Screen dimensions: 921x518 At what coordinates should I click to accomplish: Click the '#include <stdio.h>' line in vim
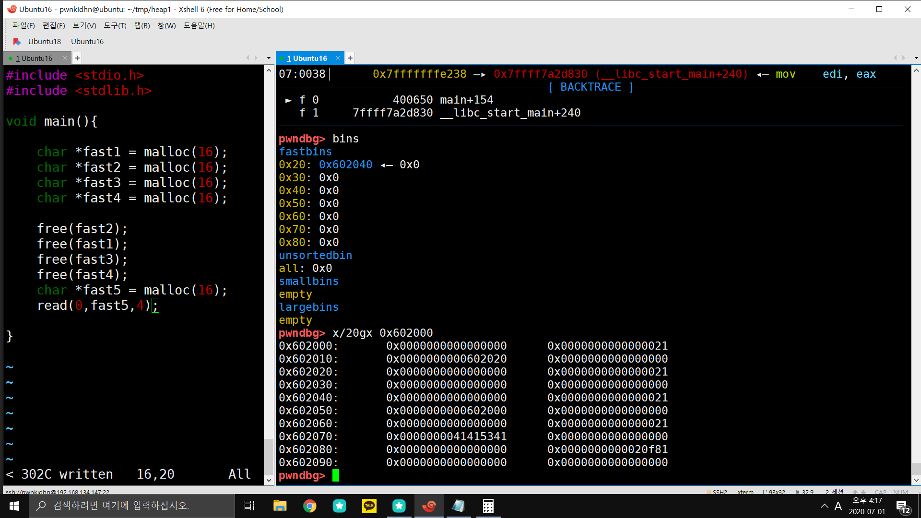pos(75,75)
